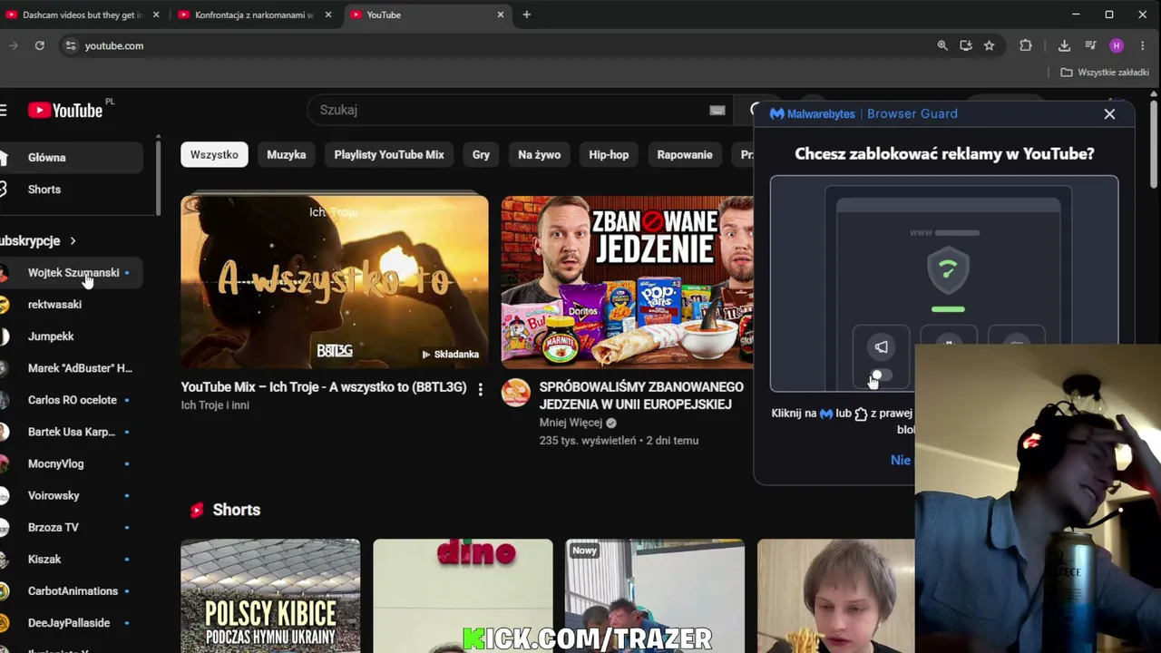Open CarbotAnimations channel subscription
Image resolution: width=1161 pixels, height=653 pixels.
71,590
